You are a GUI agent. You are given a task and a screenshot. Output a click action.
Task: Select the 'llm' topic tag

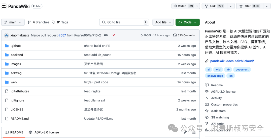[x=231, y=76]
